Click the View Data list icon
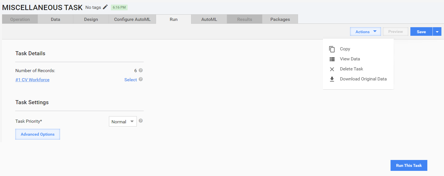 (x=332, y=59)
